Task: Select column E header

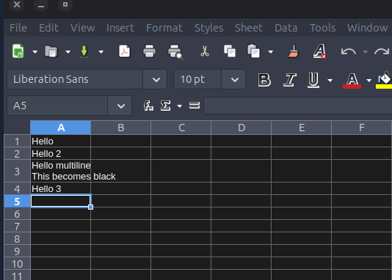Action: [x=302, y=128]
